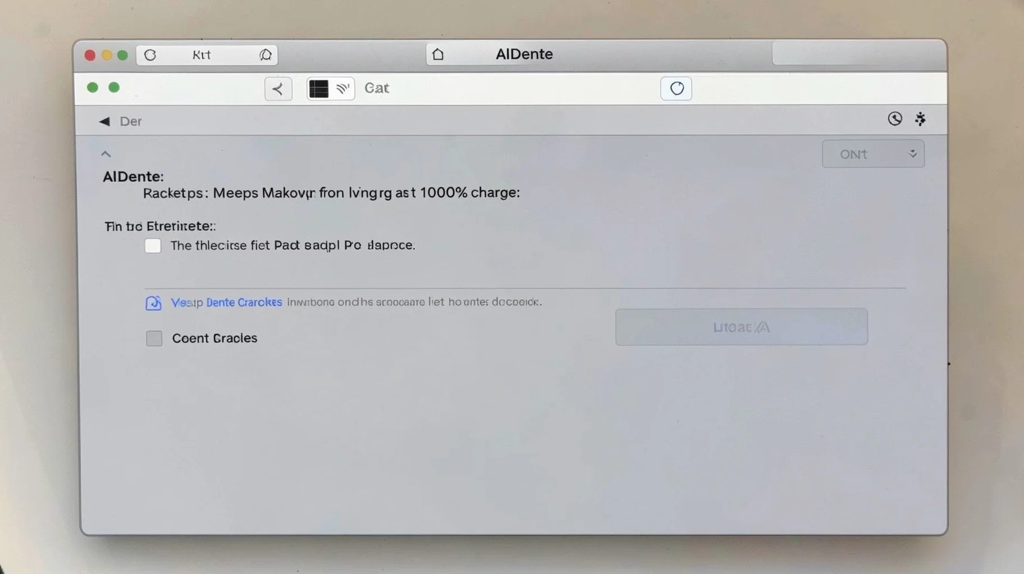Viewport: 1024px width, 574px height.
Task: Click the "AlDente:" section heading
Action: pos(133,177)
